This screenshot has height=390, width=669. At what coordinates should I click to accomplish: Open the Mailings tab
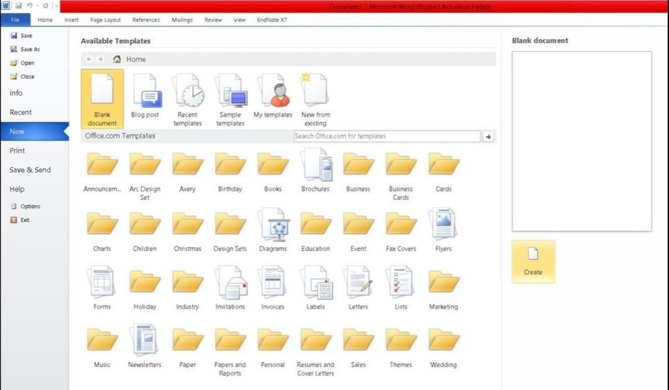pos(182,20)
